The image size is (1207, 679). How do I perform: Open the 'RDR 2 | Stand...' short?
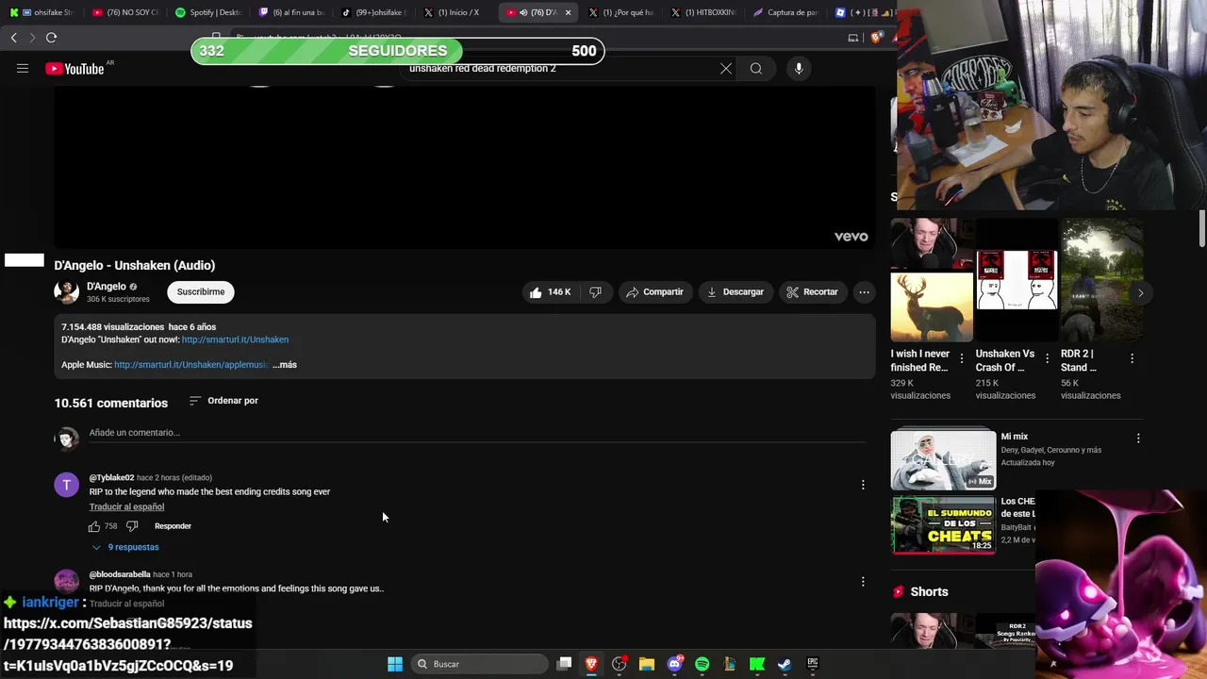[x=1101, y=280]
